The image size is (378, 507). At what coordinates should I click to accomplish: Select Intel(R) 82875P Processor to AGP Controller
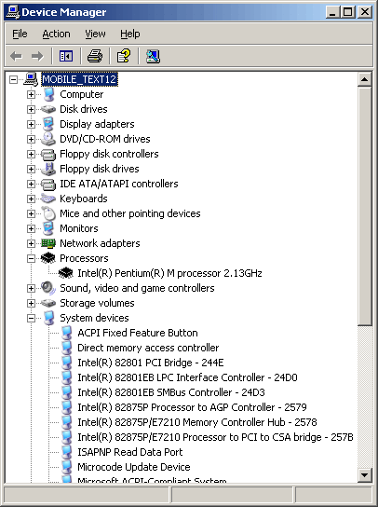click(192, 407)
